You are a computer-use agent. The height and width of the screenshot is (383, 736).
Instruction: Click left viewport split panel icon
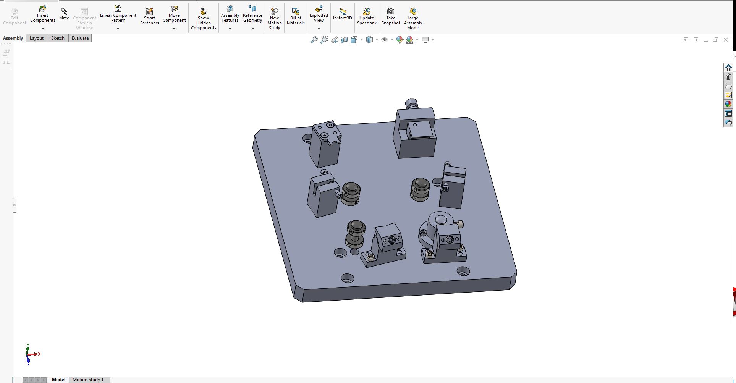(x=686, y=40)
